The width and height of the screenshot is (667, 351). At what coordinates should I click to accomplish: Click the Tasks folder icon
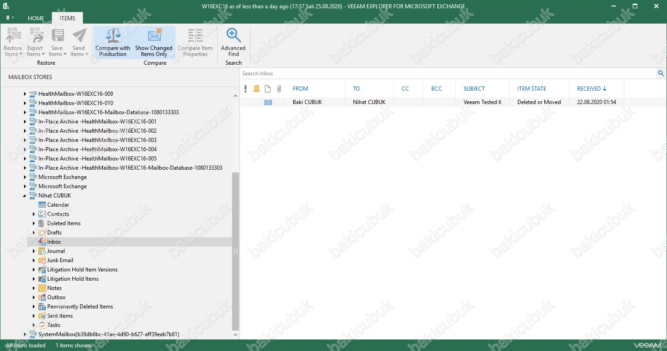(42, 325)
